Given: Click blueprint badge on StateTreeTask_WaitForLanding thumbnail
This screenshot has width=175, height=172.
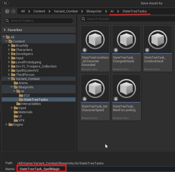Looking at the screenshot, I should pyautogui.click(x=116, y=99).
